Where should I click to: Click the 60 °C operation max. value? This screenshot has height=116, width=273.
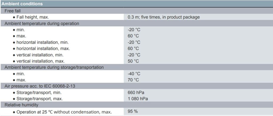(x=133, y=36)
